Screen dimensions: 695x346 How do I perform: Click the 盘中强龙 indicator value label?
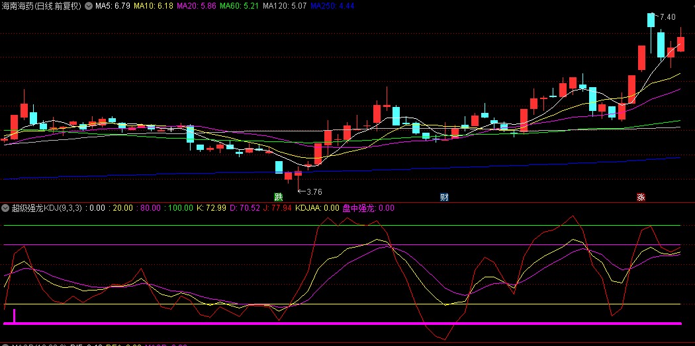tap(368, 208)
